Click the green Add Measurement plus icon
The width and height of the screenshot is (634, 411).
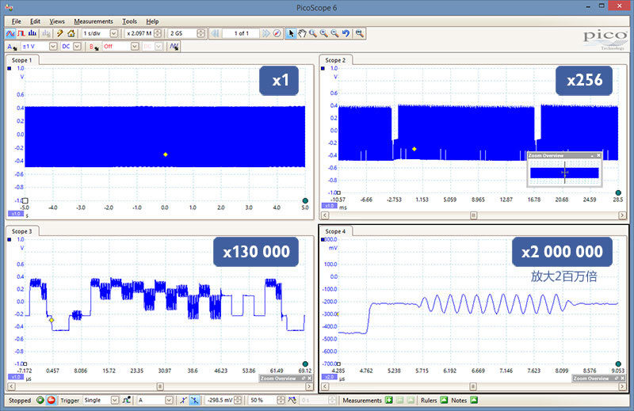pyautogui.click(x=388, y=400)
